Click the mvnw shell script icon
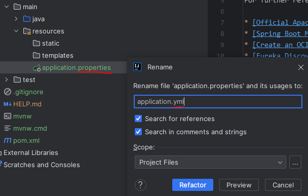Image resolution: width=308 pixels, height=196 pixels. pos(8,116)
